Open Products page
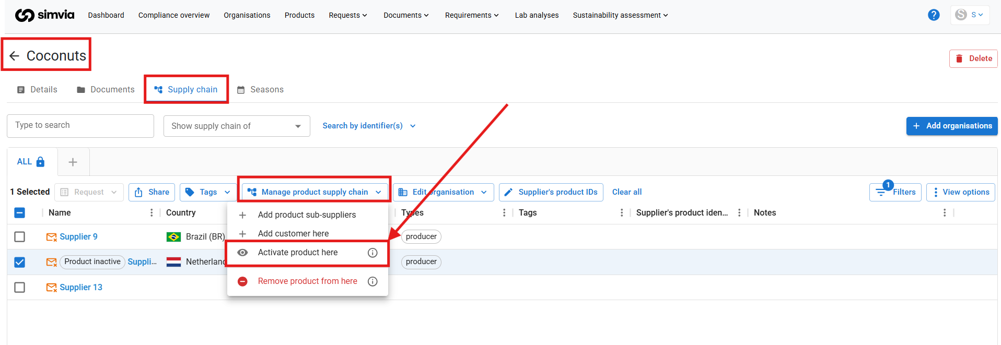The height and width of the screenshot is (345, 1001). [299, 15]
